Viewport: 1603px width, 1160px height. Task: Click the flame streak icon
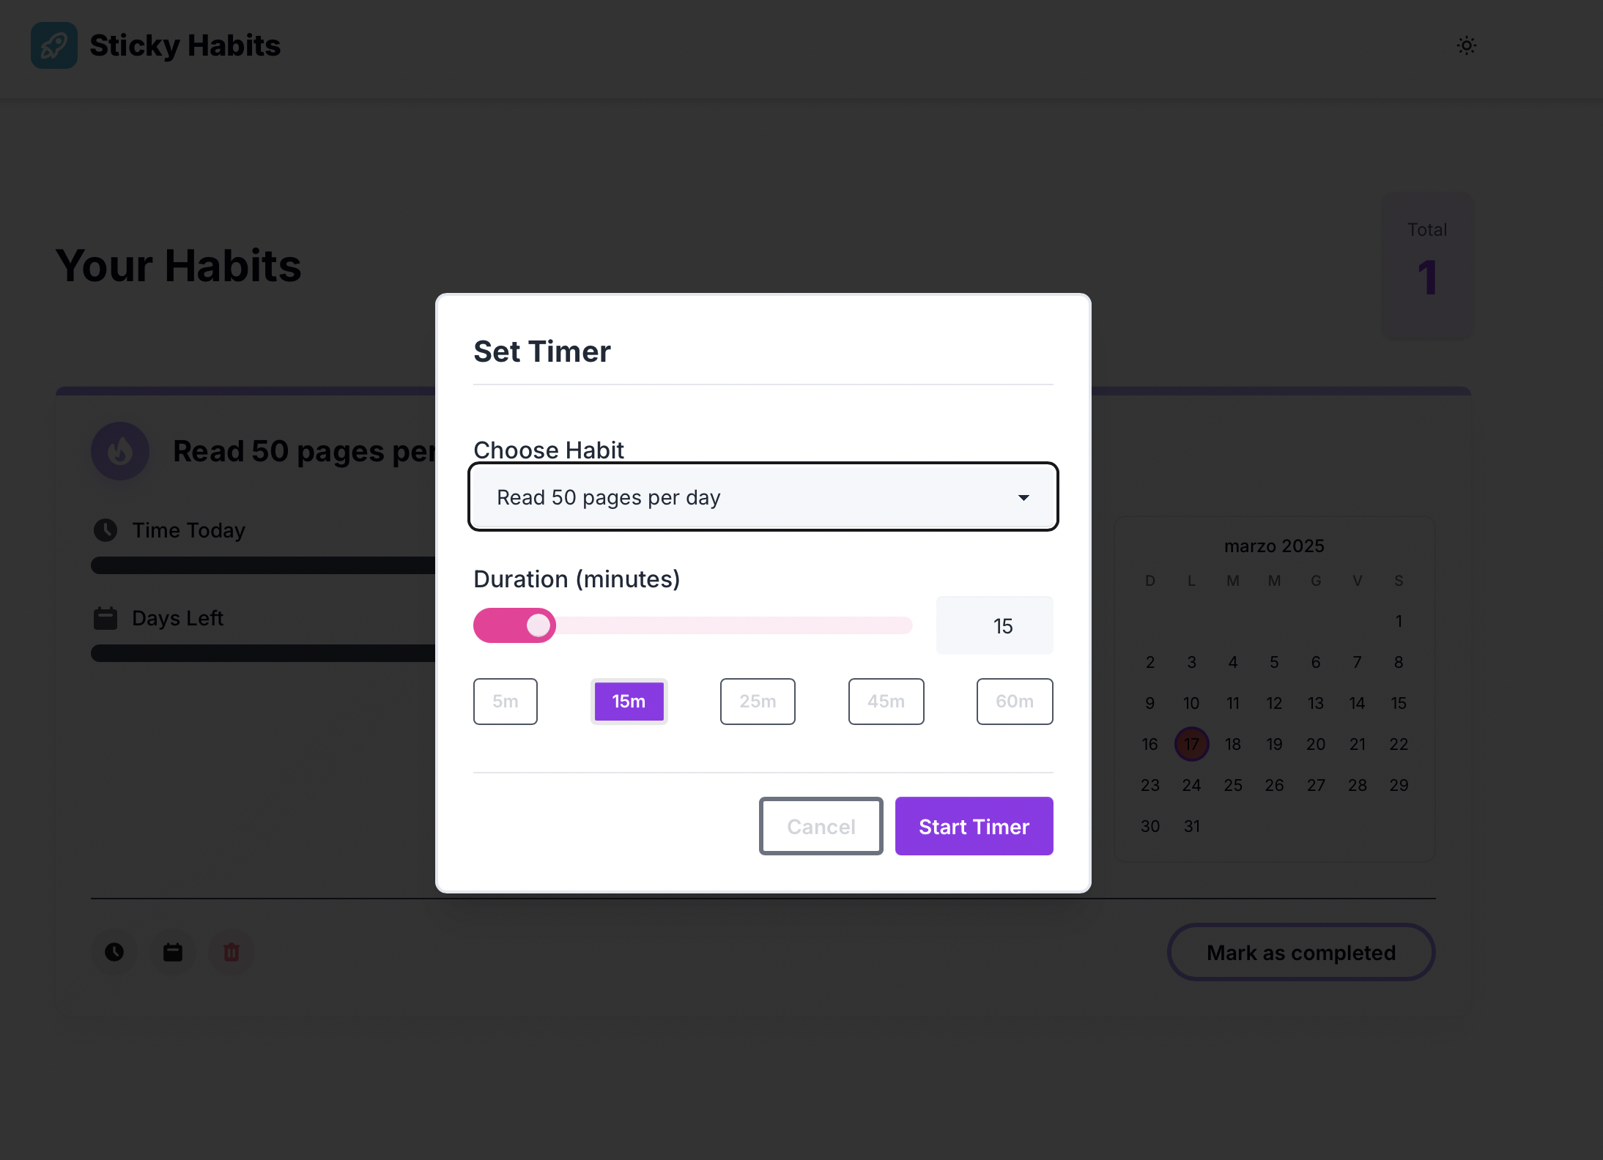click(120, 451)
